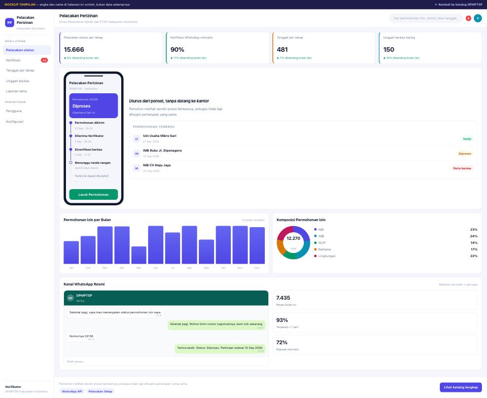Open the Notifikasi WhatsApp otomatis stat card

[218, 48]
